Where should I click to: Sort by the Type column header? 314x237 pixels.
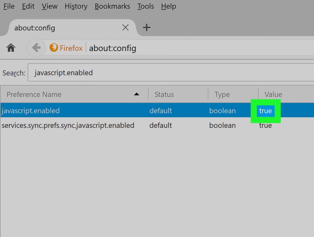222,94
